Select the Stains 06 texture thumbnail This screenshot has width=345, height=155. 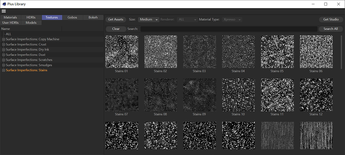pos(316,52)
